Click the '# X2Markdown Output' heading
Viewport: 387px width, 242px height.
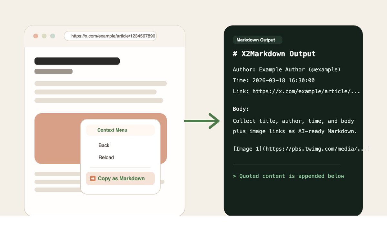pos(274,54)
